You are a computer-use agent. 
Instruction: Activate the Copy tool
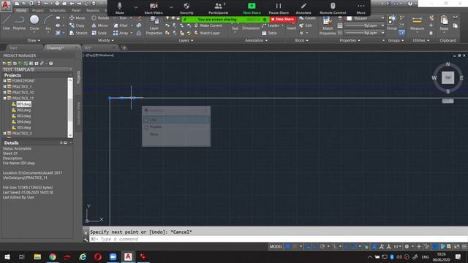coord(77,26)
